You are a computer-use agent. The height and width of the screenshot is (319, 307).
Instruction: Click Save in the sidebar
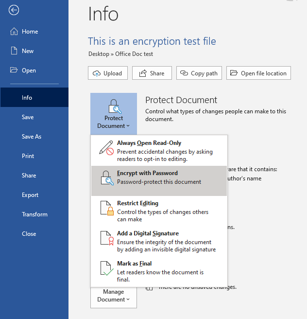coord(34,117)
